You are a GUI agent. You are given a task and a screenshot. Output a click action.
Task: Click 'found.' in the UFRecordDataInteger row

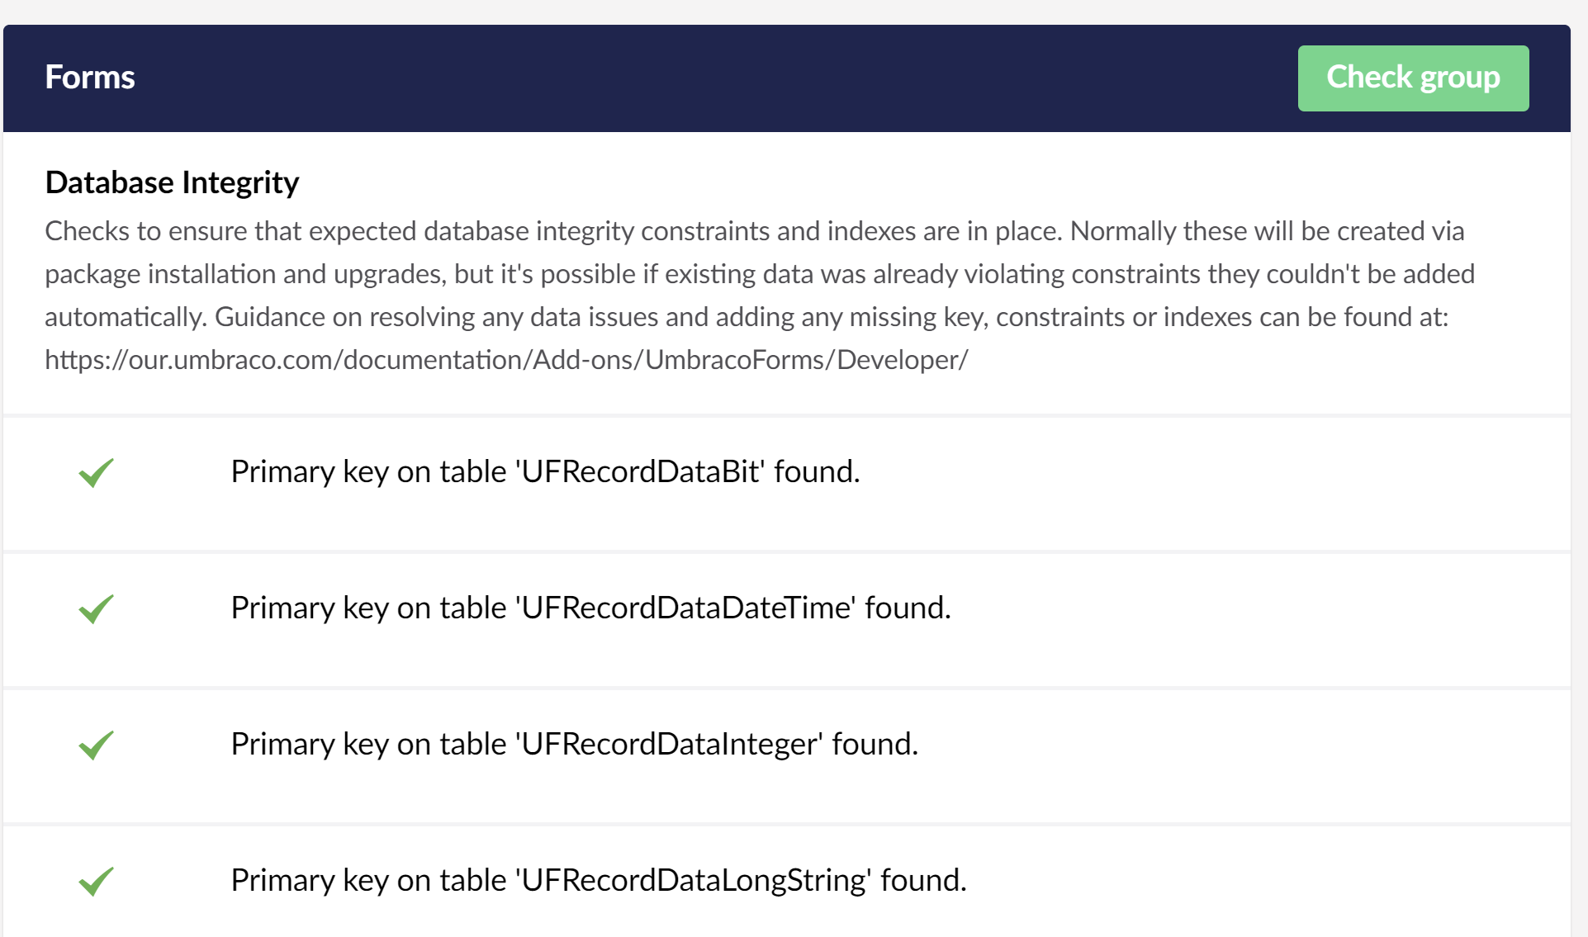tap(875, 744)
